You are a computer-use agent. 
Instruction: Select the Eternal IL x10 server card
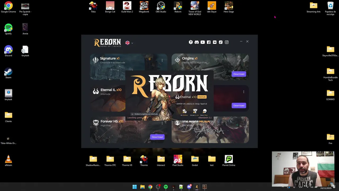(108, 98)
